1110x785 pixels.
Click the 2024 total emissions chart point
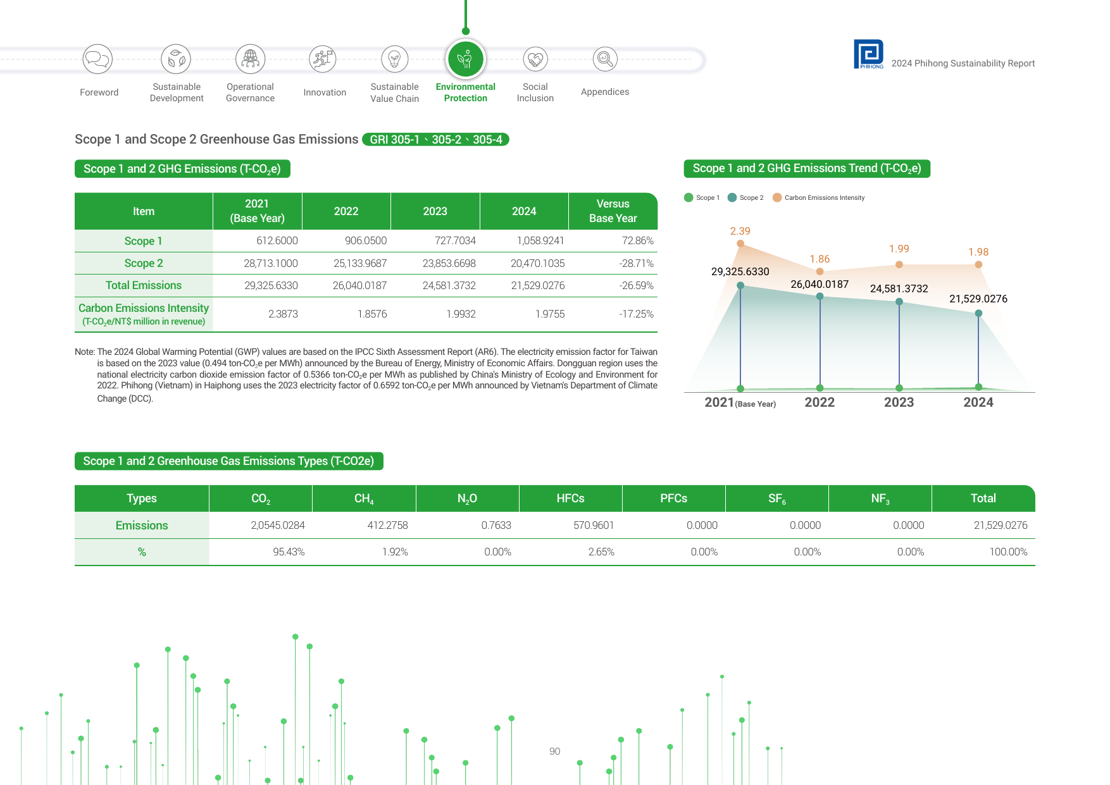coord(978,313)
